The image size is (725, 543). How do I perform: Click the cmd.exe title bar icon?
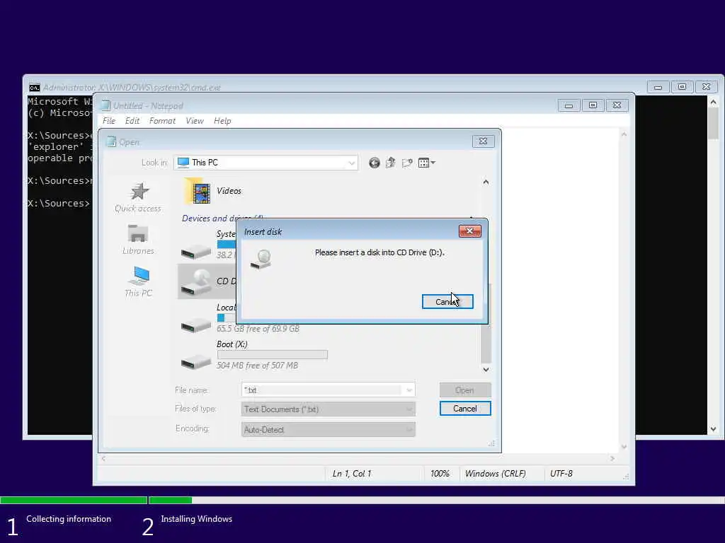pos(34,87)
